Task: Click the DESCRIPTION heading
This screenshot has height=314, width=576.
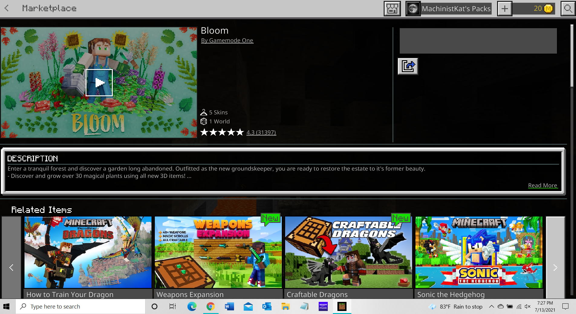Action: point(33,158)
